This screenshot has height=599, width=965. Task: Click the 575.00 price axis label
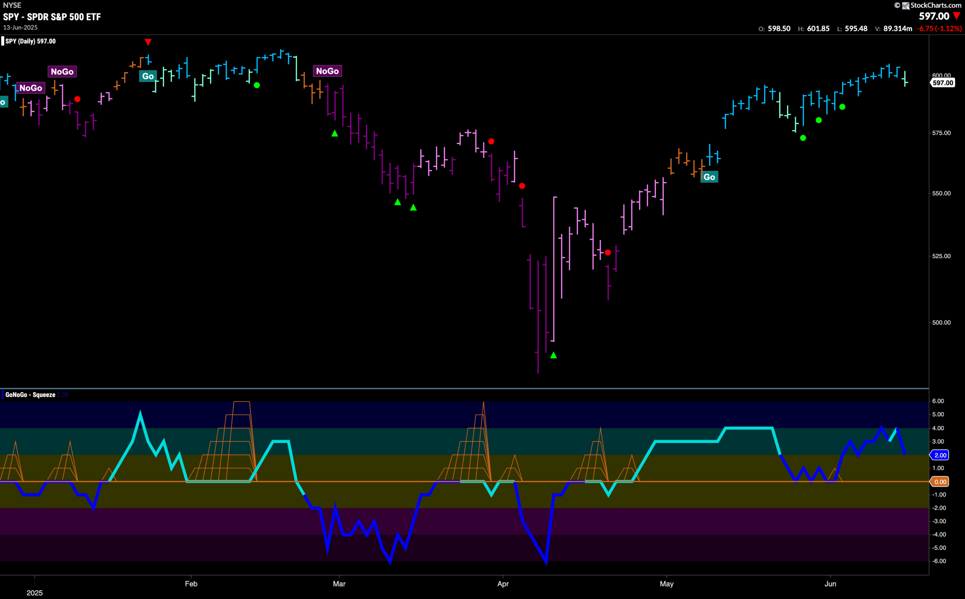pyautogui.click(x=941, y=133)
